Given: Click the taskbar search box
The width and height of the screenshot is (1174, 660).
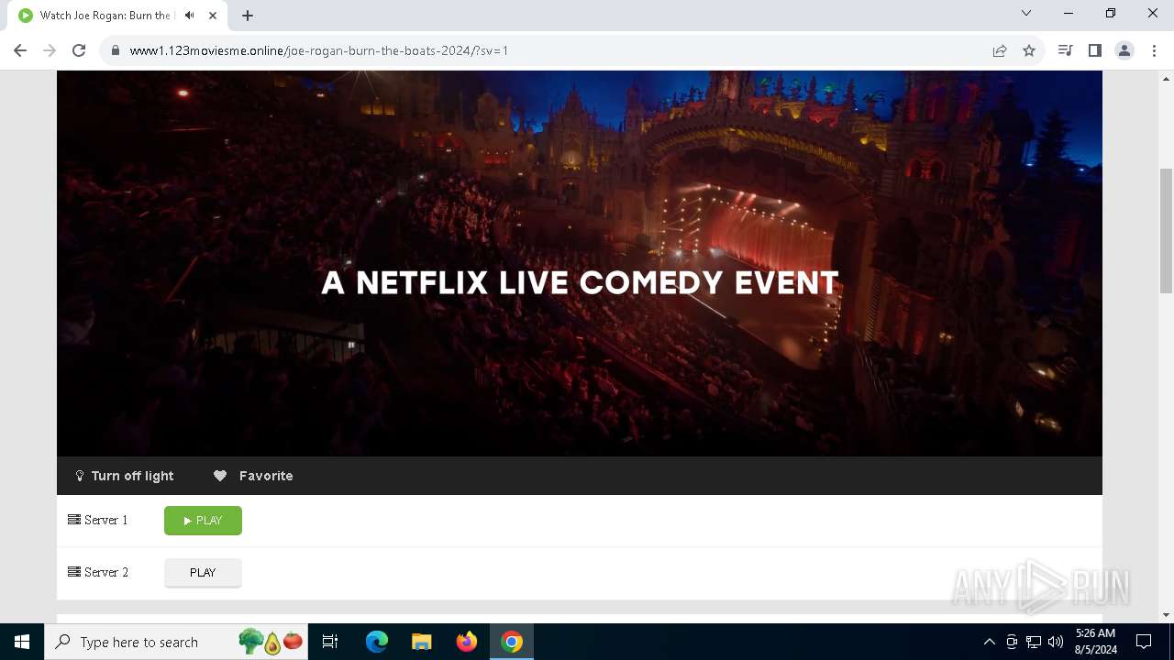Looking at the screenshot, I should click(177, 642).
